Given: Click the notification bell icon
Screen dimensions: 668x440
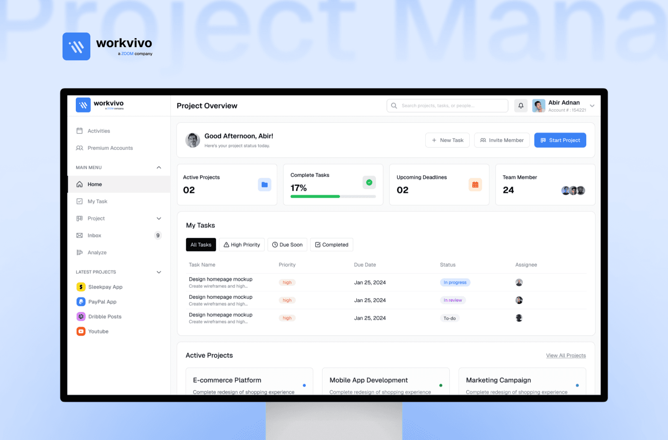Looking at the screenshot, I should (520, 105).
